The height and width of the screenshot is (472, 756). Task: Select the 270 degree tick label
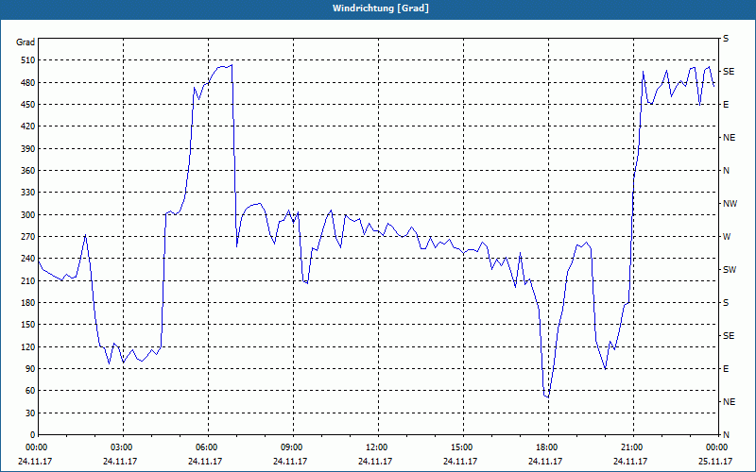[x=28, y=237]
